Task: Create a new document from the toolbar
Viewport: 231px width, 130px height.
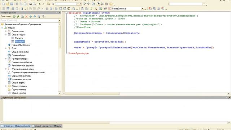Action: [4, 4]
